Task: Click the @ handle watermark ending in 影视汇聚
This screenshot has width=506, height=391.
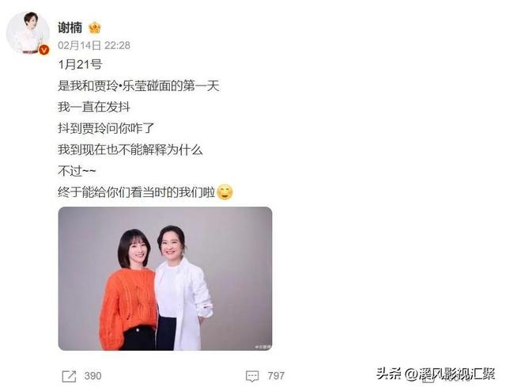Action: 450,374
